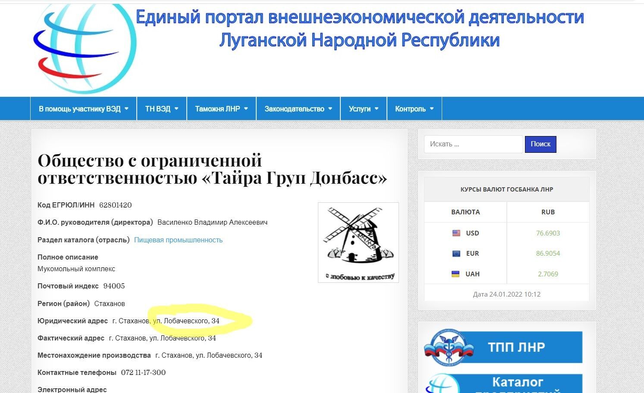Click the UAH flag icon

coord(456,274)
